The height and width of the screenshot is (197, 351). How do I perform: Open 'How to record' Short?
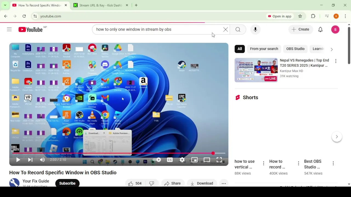278,164
